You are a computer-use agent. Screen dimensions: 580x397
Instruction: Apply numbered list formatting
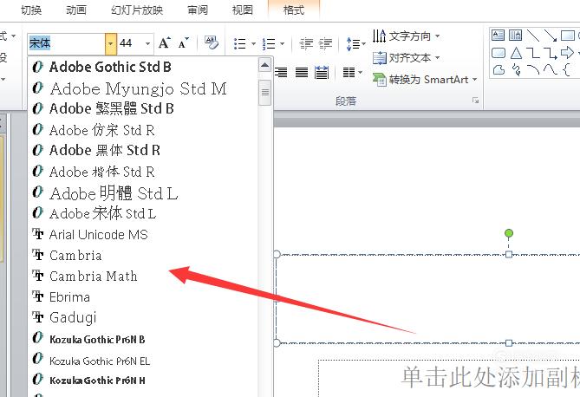(269, 43)
